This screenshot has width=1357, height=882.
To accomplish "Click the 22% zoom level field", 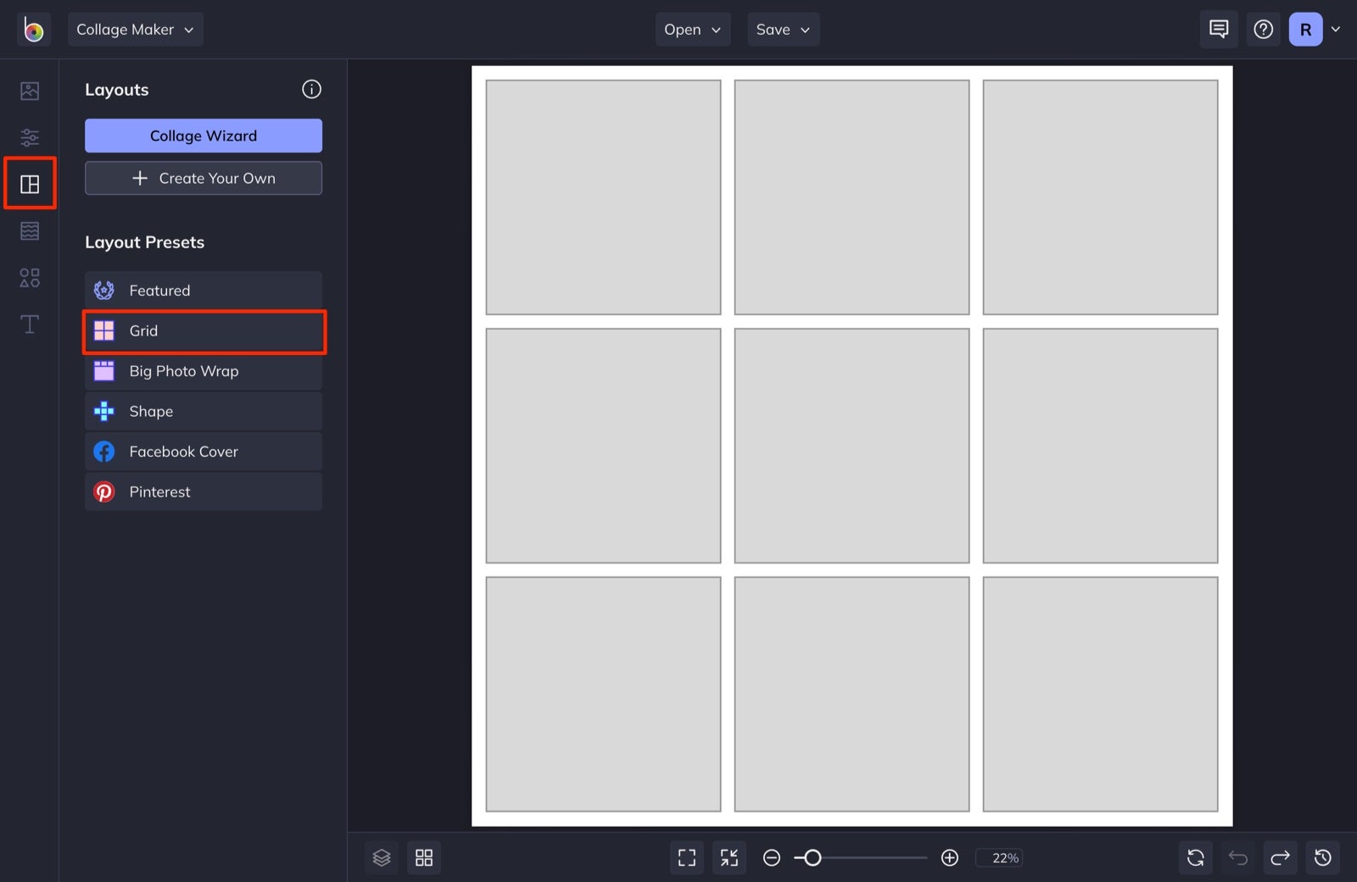I will pos(1000,857).
